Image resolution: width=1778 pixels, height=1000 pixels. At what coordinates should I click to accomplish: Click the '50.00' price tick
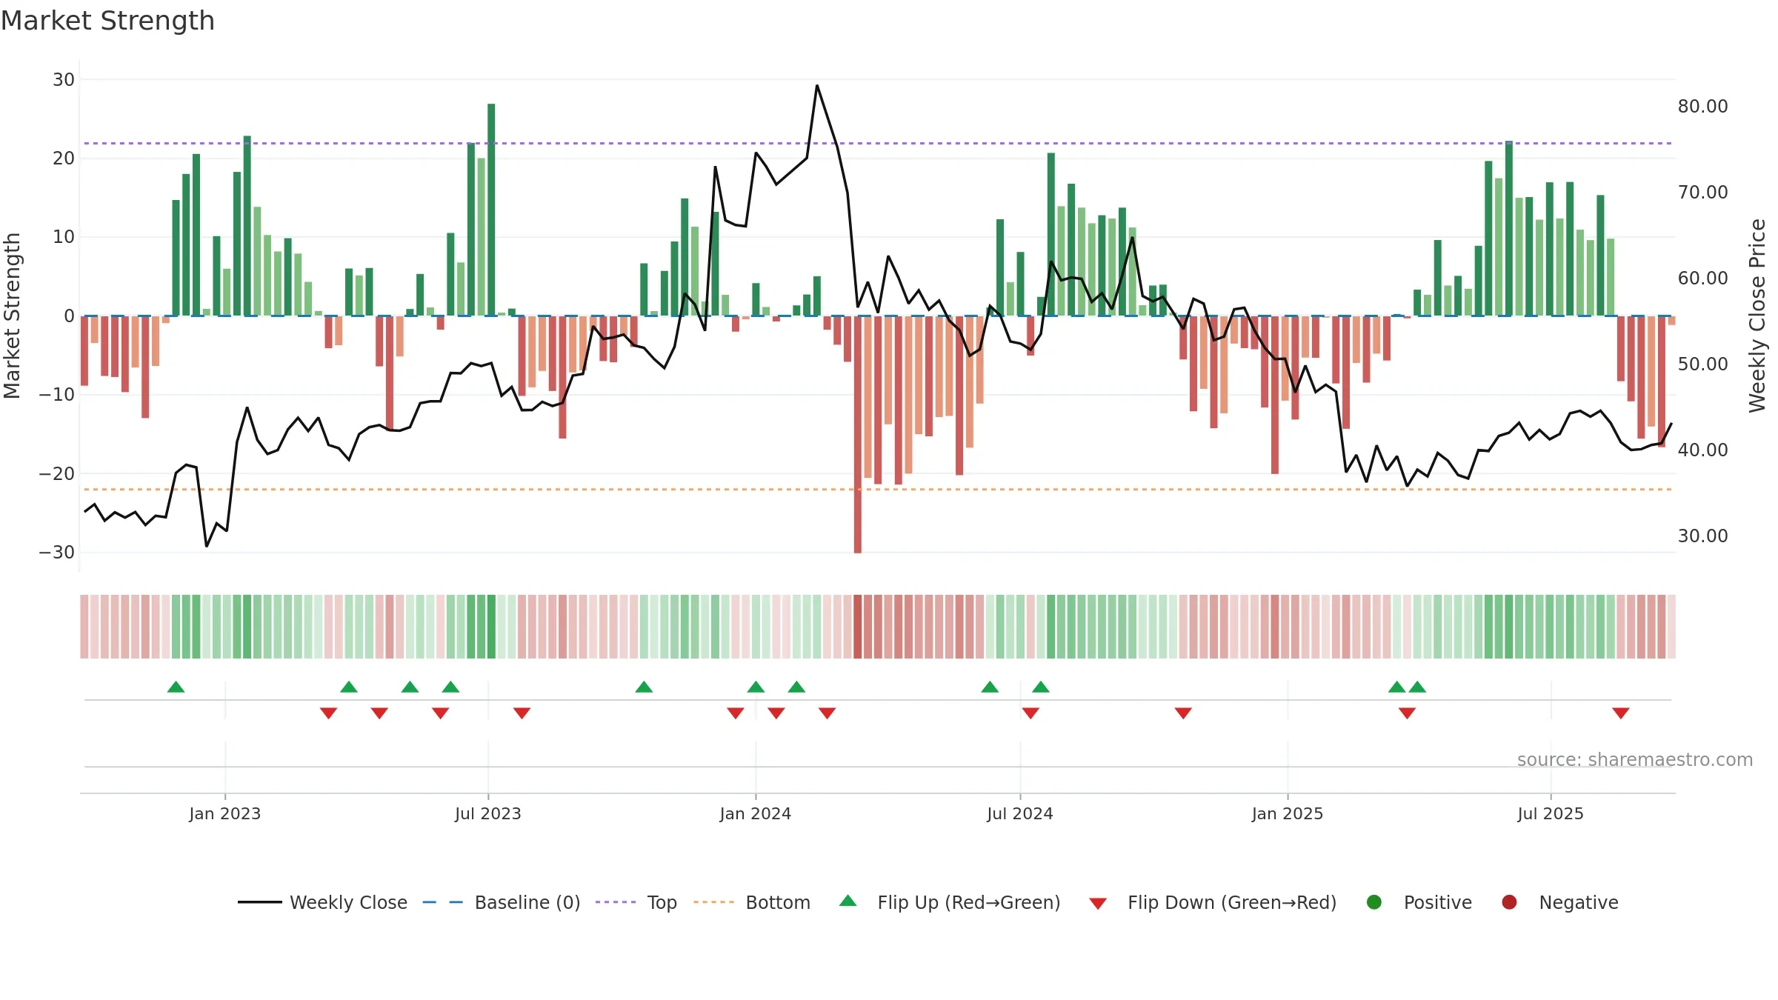click(x=1703, y=364)
